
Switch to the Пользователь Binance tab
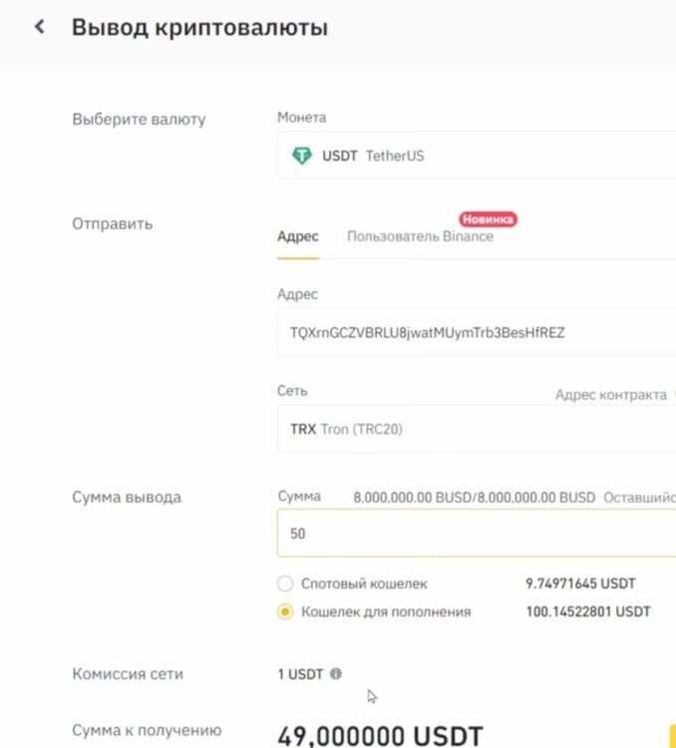421,236
